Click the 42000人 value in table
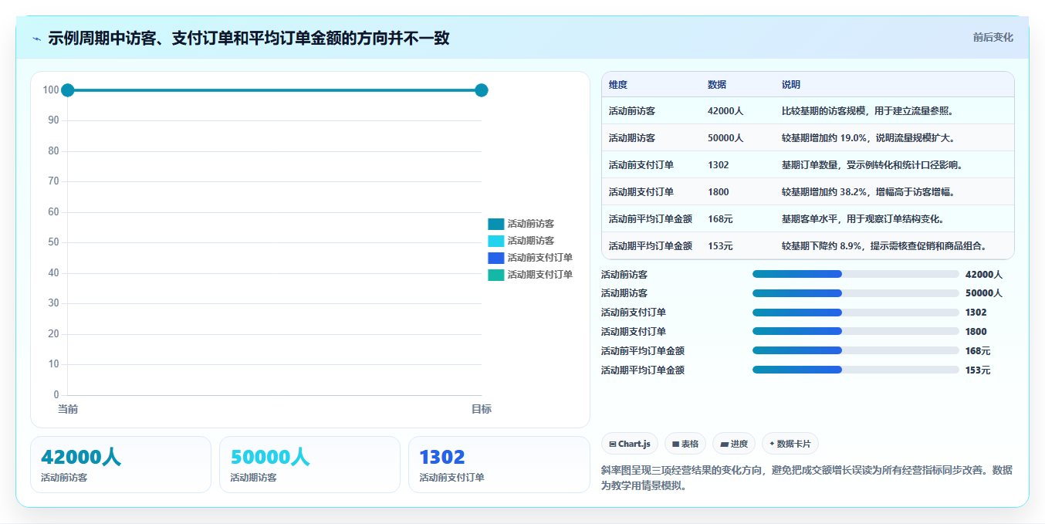Image resolution: width=1045 pixels, height=524 pixels. pos(725,111)
